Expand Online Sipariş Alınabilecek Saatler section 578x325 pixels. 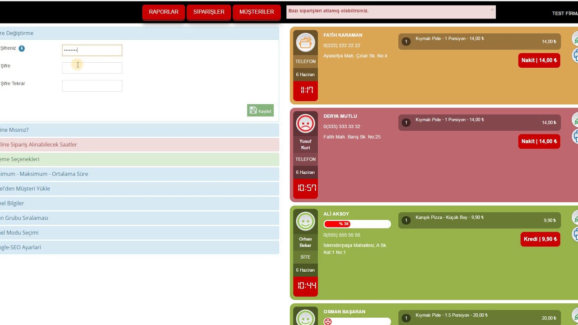[139, 144]
